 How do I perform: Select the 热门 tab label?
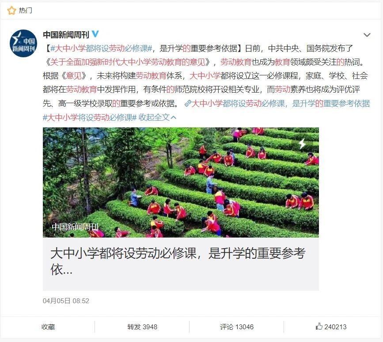pos(26,11)
